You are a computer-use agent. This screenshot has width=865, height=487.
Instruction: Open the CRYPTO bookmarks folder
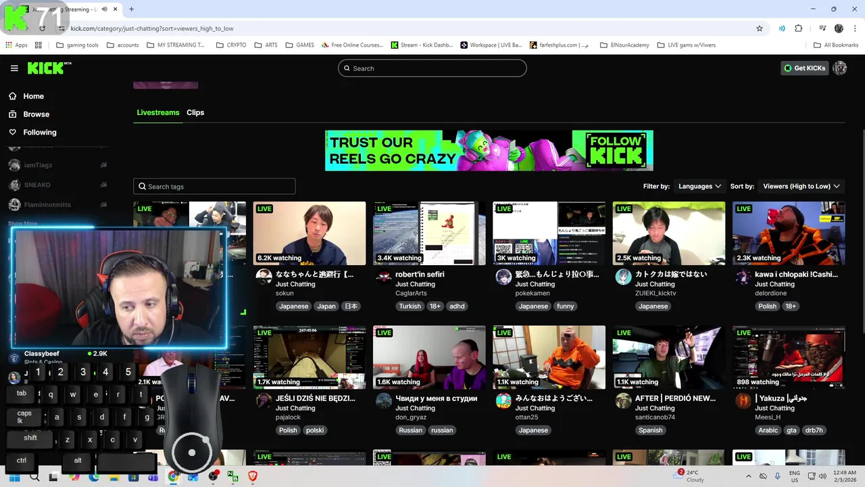pyautogui.click(x=231, y=45)
